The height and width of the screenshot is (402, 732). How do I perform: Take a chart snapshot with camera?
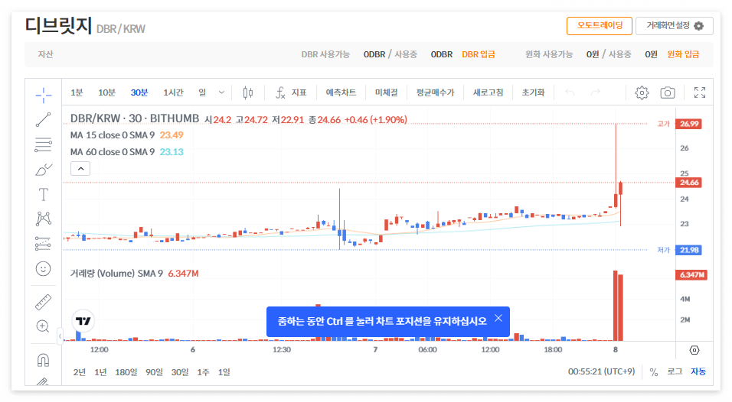668,92
